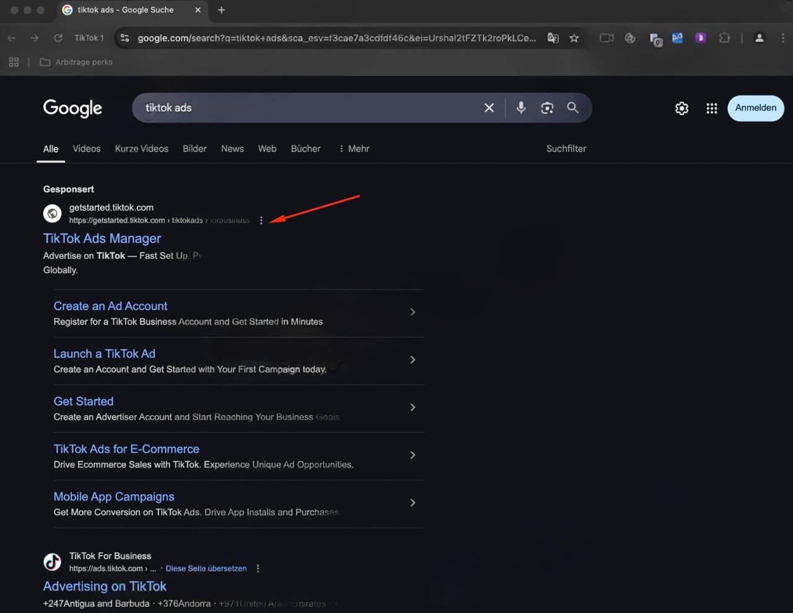Start voice search with the microphone icon
The width and height of the screenshot is (793, 613).
(x=521, y=108)
